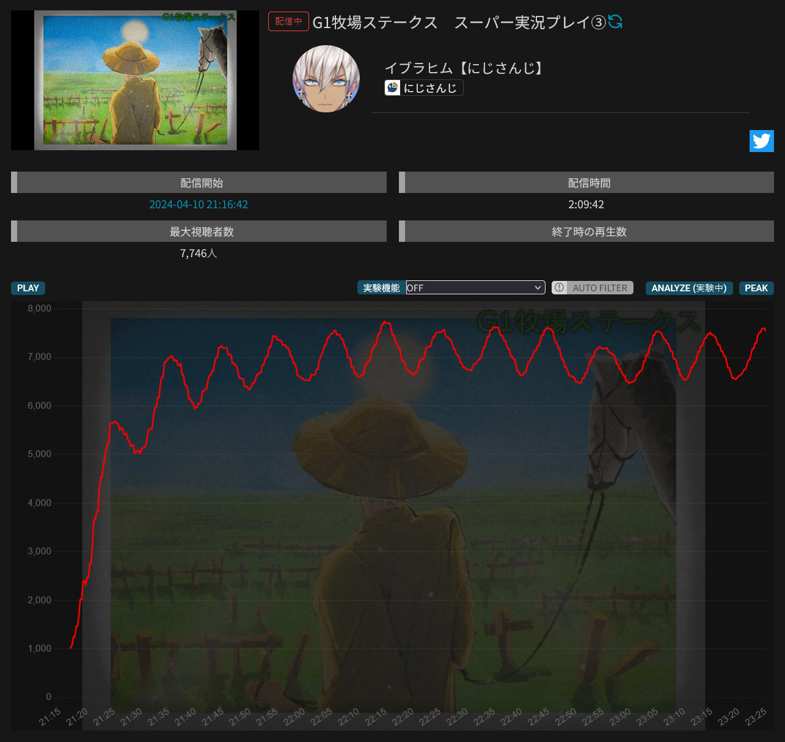Click the 最大視聴者数 header
Screen dimensions: 785x742
[x=199, y=231]
